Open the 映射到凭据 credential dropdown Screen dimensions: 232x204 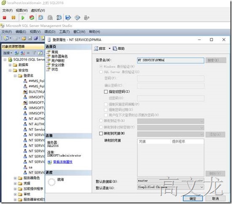171,134
